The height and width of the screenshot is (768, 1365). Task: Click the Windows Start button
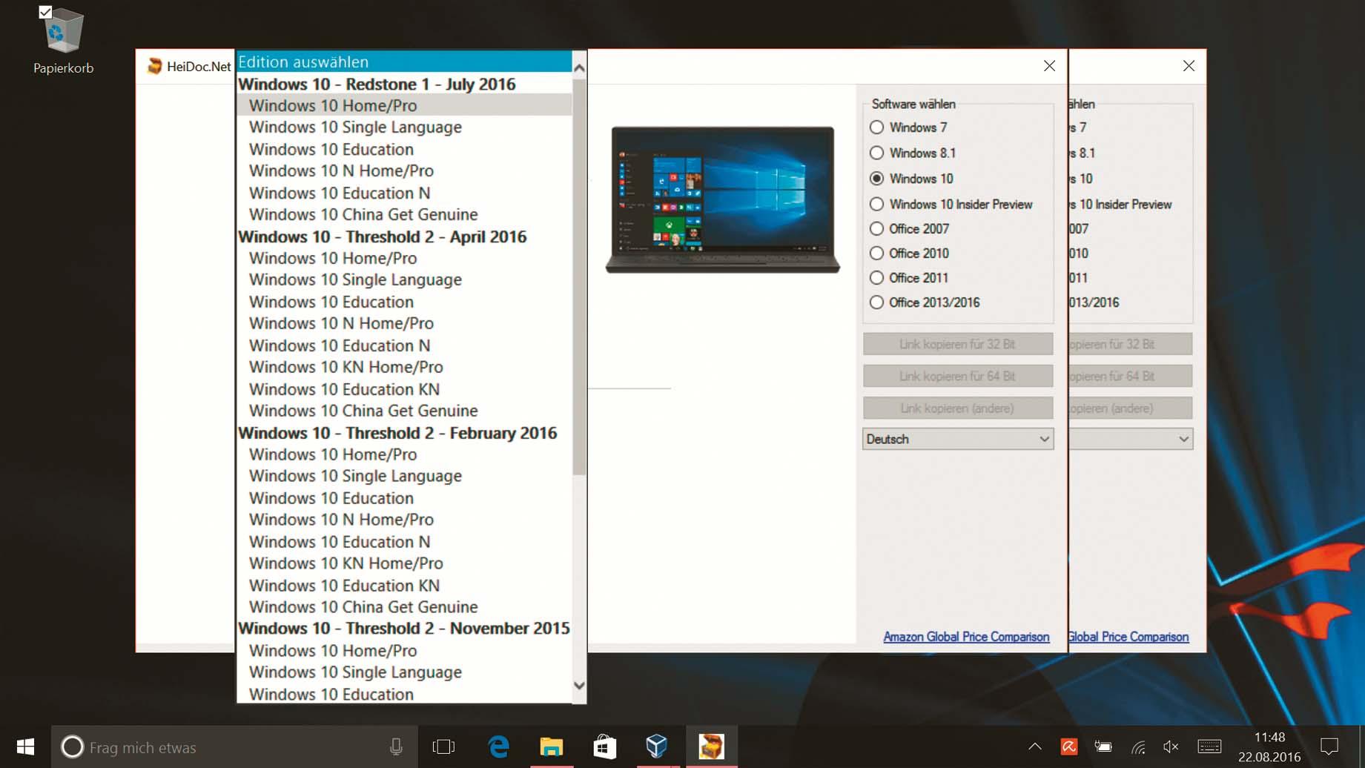(25, 747)
